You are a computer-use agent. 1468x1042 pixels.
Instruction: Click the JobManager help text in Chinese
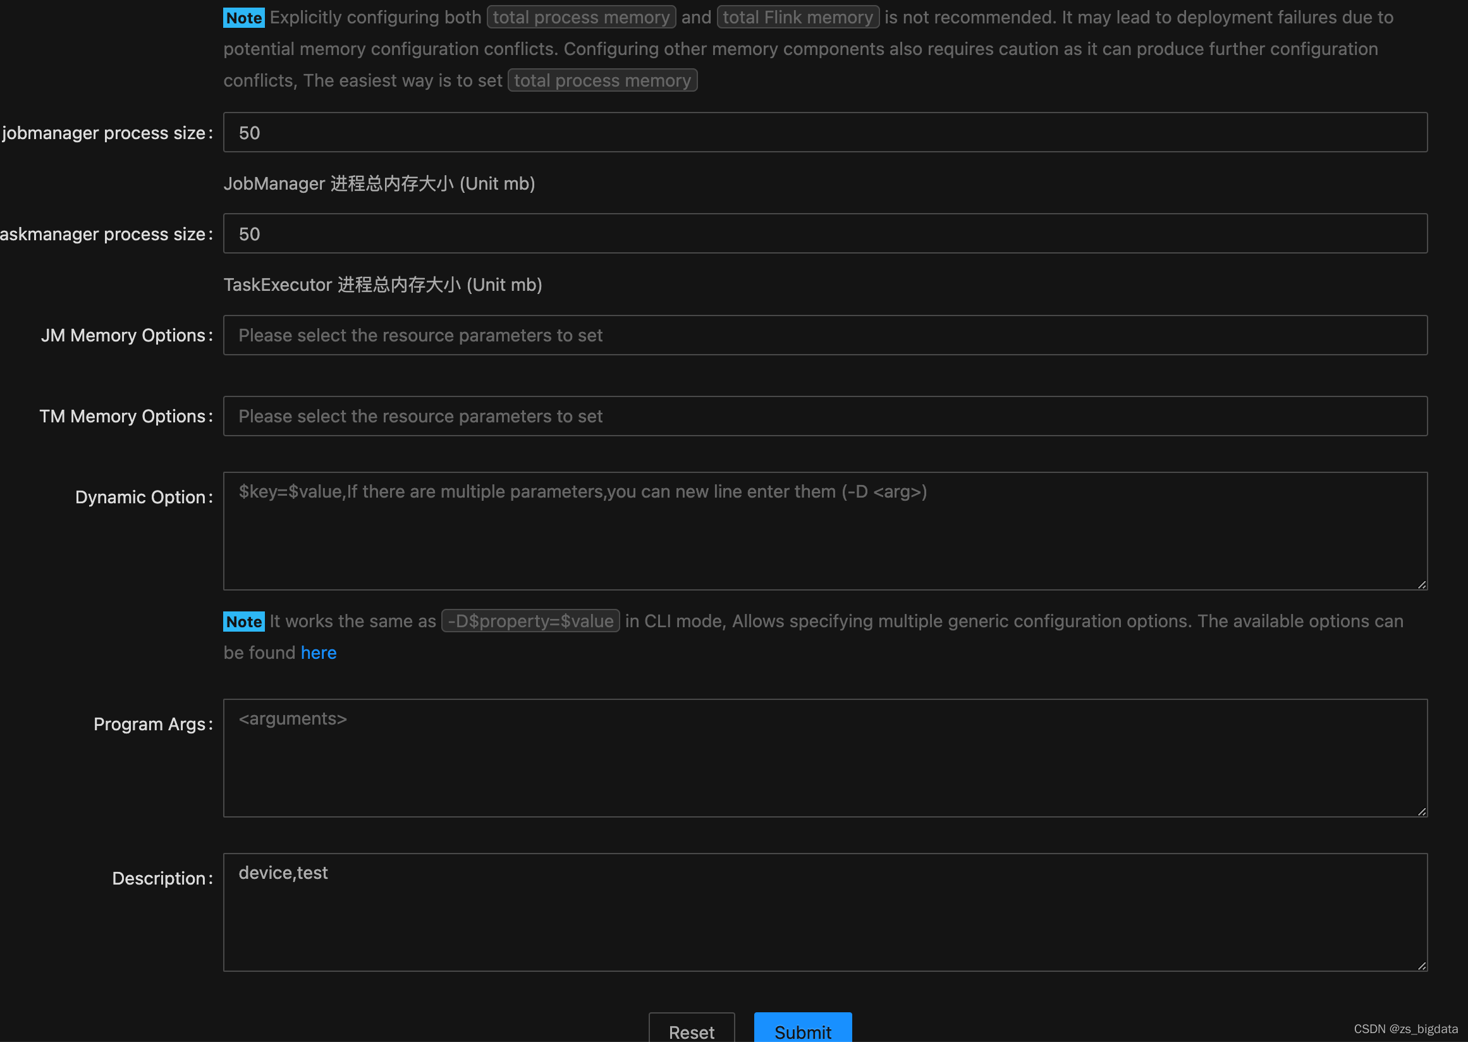[x=379, y=183]
